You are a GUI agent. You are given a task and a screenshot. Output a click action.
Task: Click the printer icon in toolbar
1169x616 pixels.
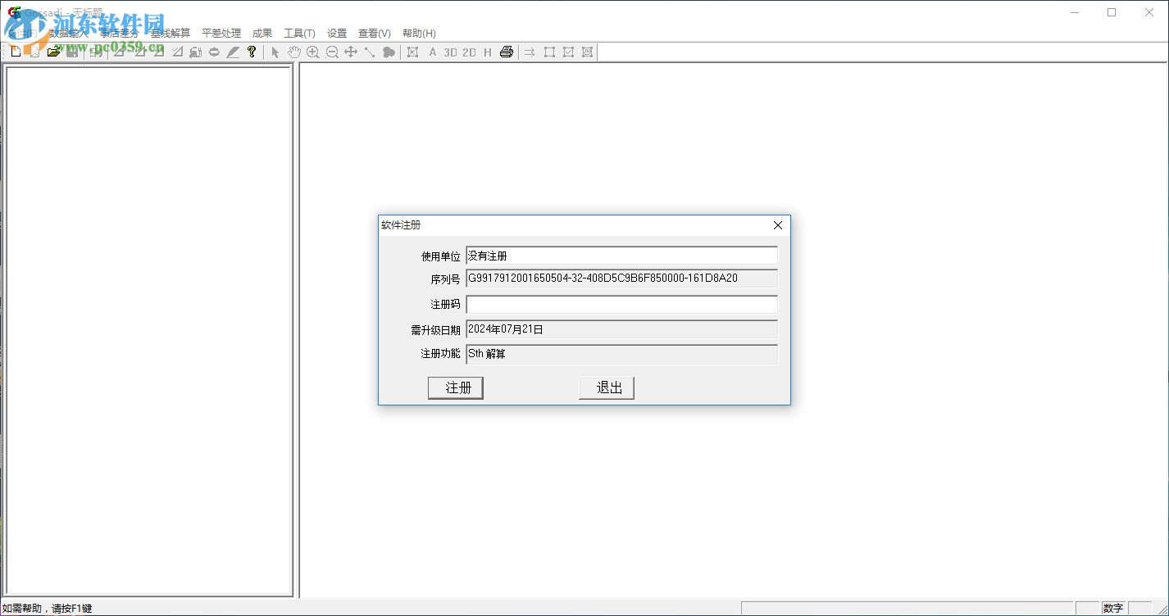(x=507, y=52)
